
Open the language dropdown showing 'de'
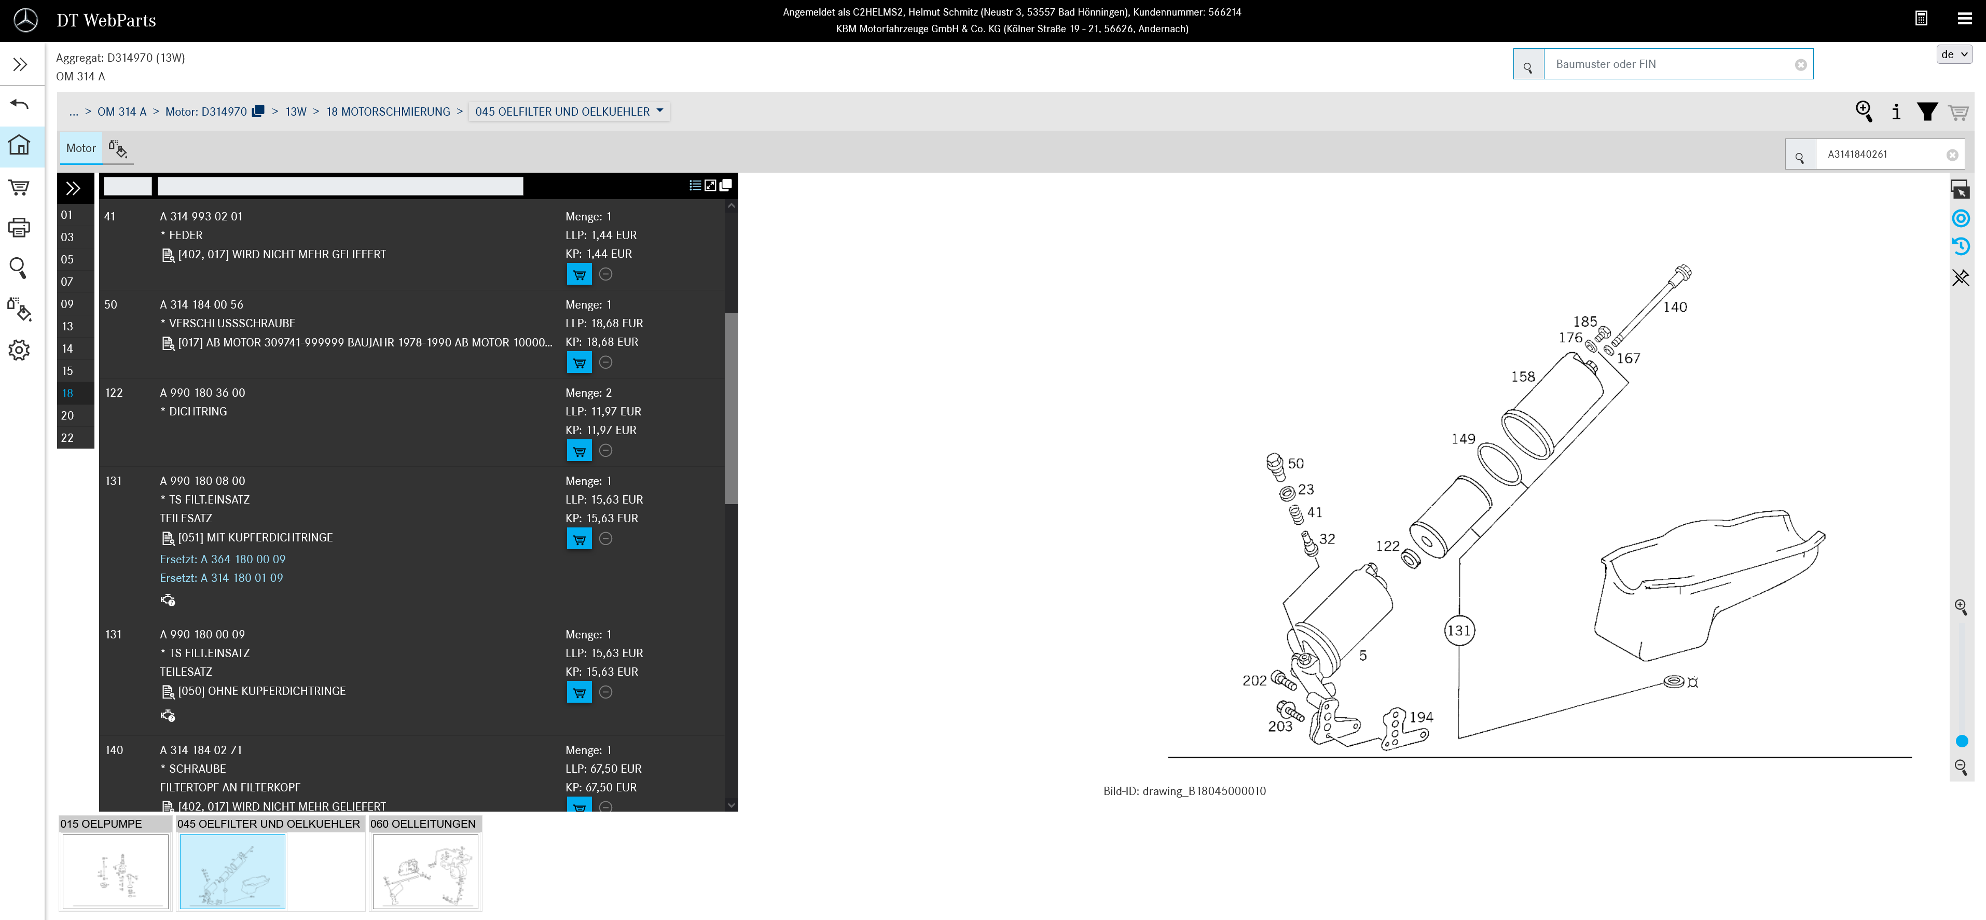[x=1955, y=54]
